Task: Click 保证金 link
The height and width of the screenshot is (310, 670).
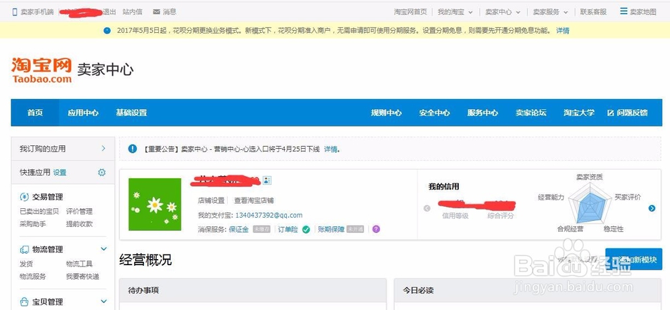Action: click(x=239, y=229)
